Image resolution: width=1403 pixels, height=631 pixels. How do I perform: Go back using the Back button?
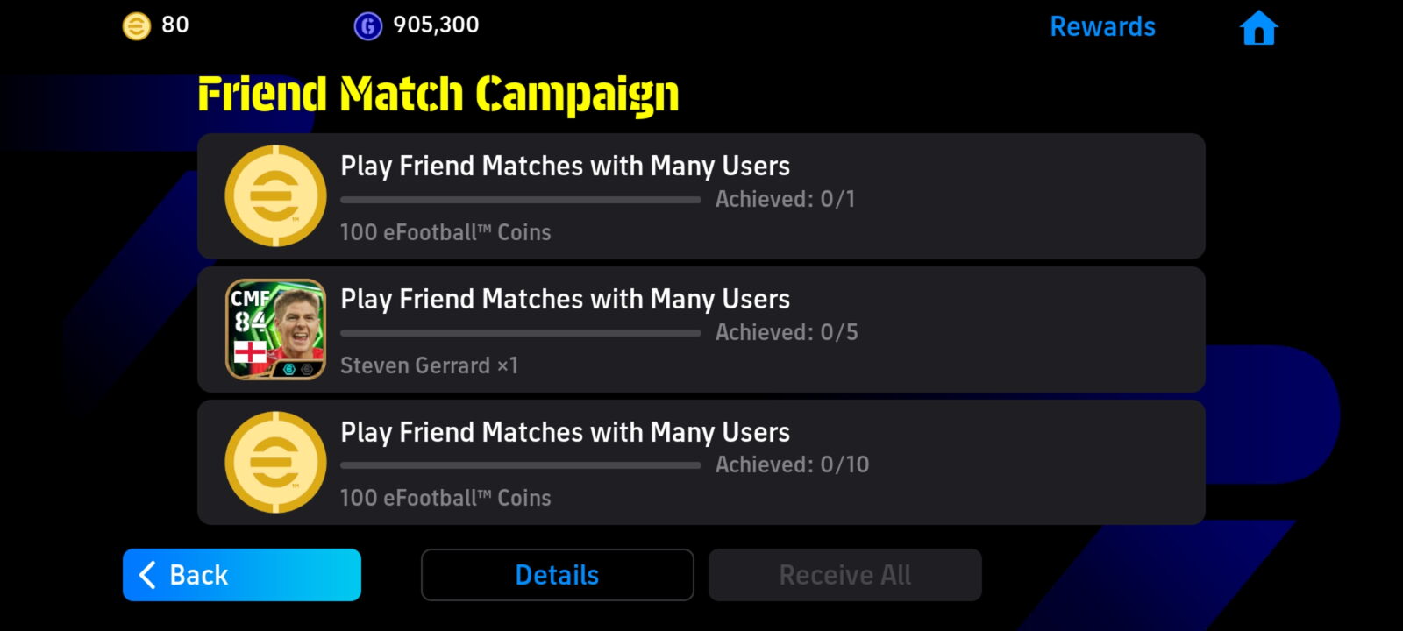coord(242,575)
